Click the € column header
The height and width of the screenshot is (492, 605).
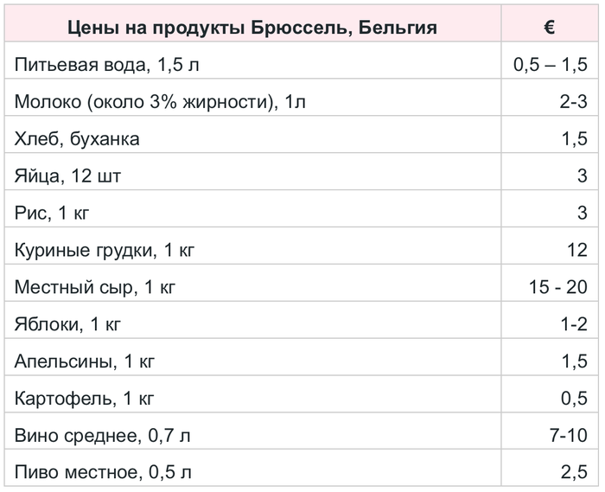(x=550, y=27)
